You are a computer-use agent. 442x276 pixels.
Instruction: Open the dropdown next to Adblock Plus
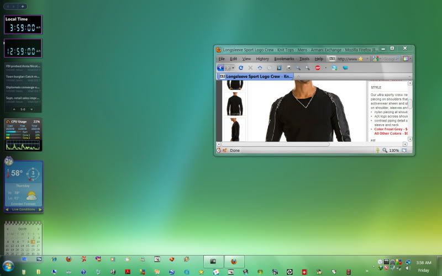[325, 68]
